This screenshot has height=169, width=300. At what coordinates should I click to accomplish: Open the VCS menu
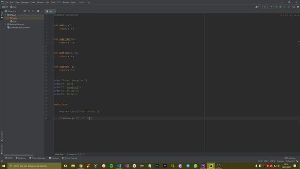tap(59, 2)
